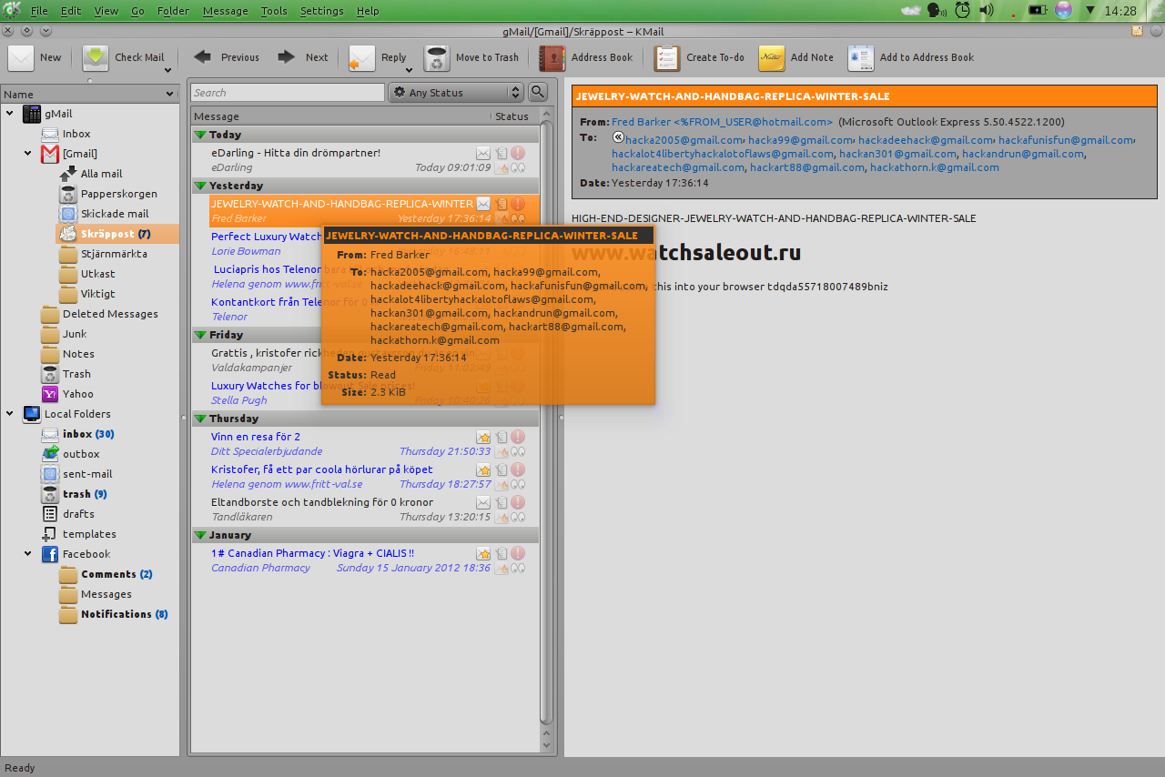Go to Previous message with arrow icon
Viewport: 1165px width, 777px height.
(x=203, y=57)
